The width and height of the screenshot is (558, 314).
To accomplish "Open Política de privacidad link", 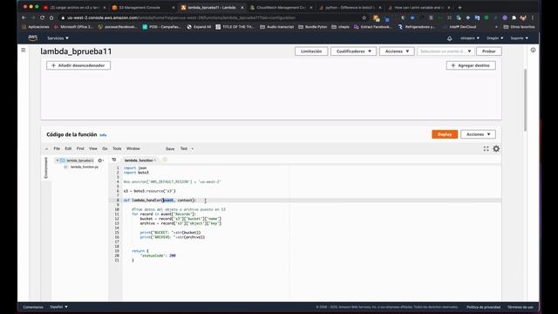I will (483, 307).
